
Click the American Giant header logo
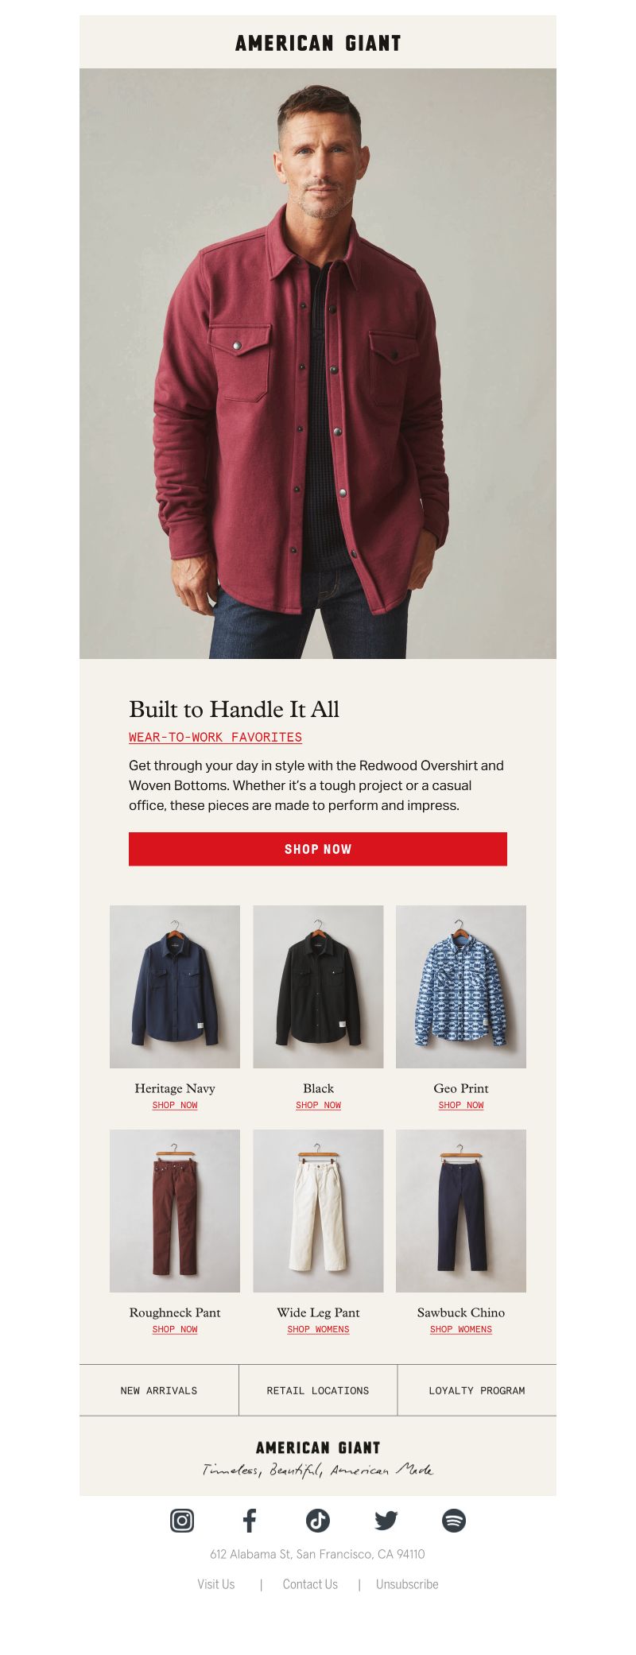[318, 43]
